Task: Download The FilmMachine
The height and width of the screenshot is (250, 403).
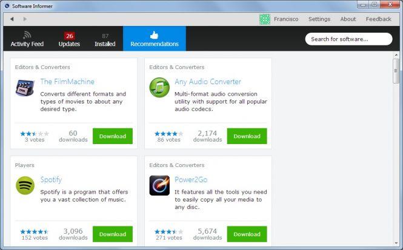Action: click(x=113, y=136)
